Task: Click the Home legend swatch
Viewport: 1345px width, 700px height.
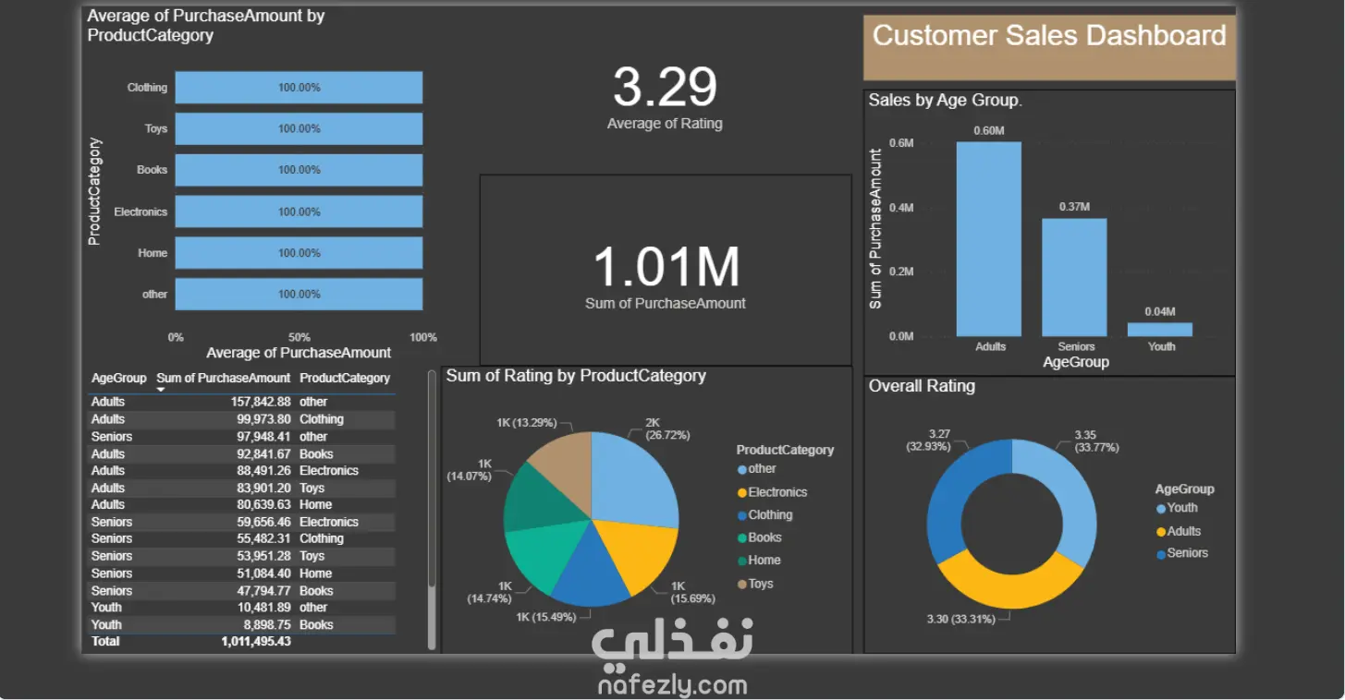Action: (x=742, y=561)
